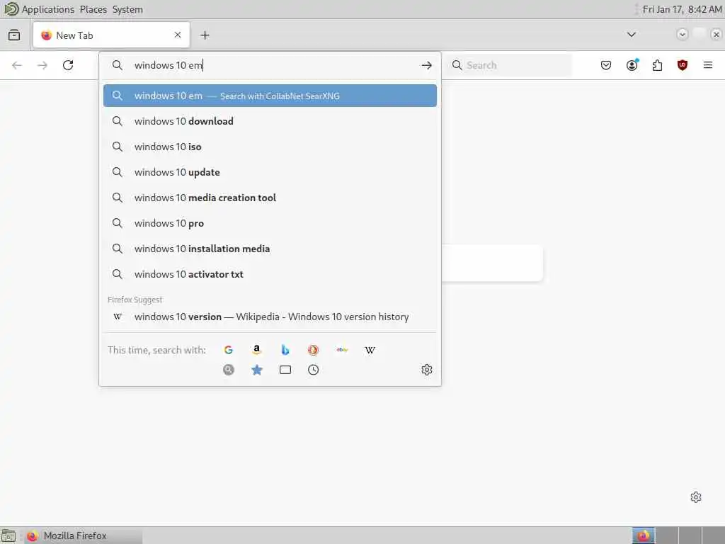The width and height of the screenshot is (725, 544).
Task: Open search settings gear in dropdown
Action: tap(427, 370)
